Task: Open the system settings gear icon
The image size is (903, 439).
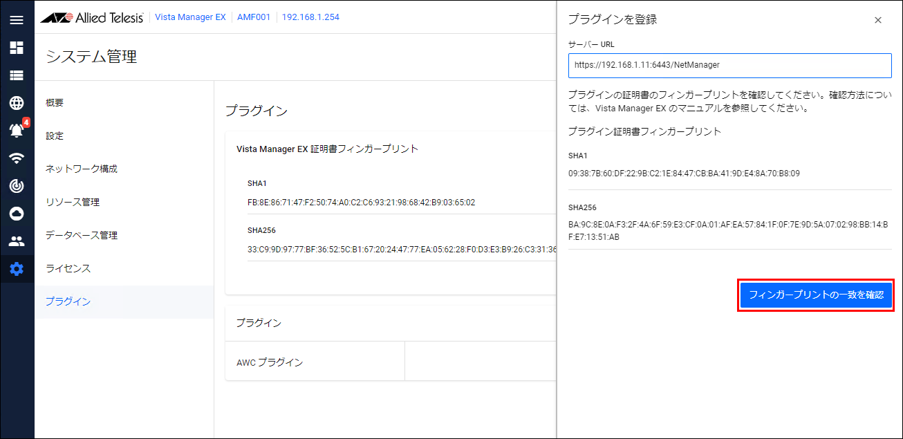Action: point(17,269)
